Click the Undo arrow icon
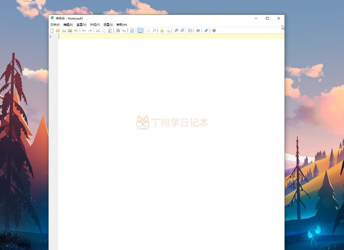This screenshot has width=344, height=250. coord(84,31)
